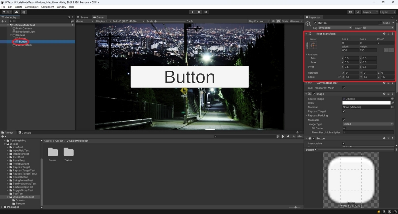Image resolution: width=398 pixels, height=214 pixels.
Task: Open the anchor presets box in Rect Transform
Action: pyautogui.click(x=313, y=45)
